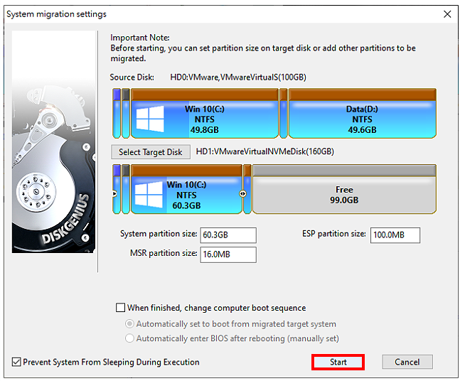Uncheck Prevent System From Sleeping option
Screen dimensions: 465x381
click(16, 362)
